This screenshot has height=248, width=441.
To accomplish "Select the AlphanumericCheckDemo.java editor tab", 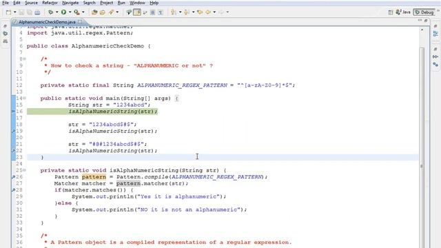I will 47,21.
